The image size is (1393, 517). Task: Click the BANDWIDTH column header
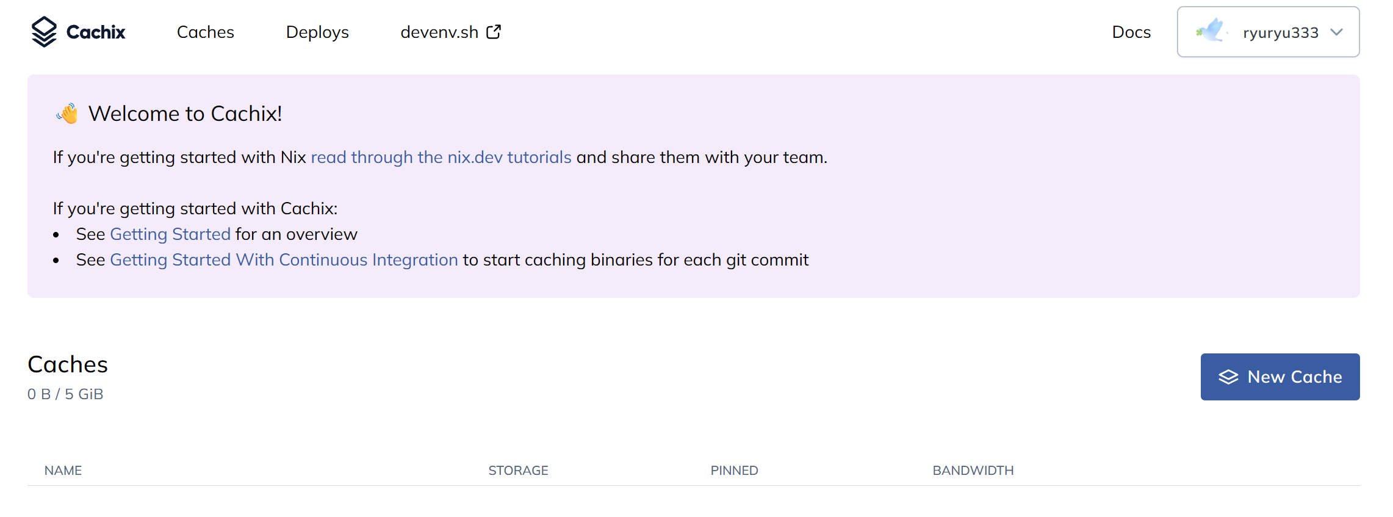point(973,471)
